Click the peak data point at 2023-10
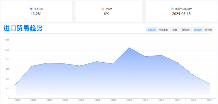 click(x=129, y=47)
